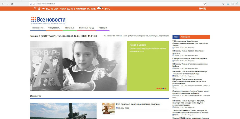Open the gavel thumbnail of the emoji court story
The image size is (240, 119).
[x=108, y=109]
